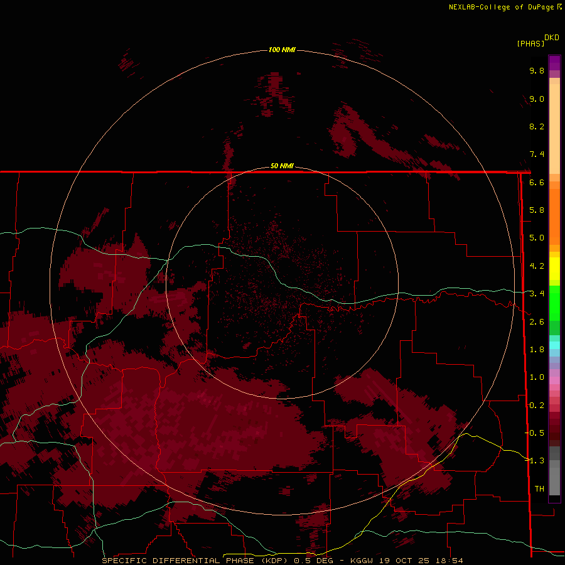
Task: Pick the purple segment at the top of the color bar
Action: click(x=554, y=63)
